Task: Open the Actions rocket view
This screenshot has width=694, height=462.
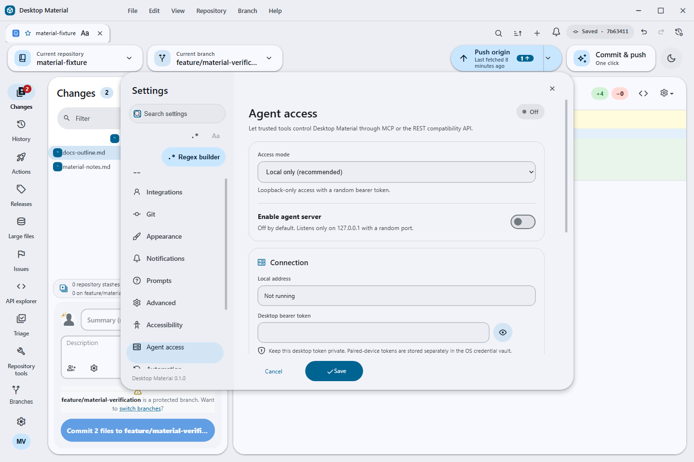Action: (21, 163)
